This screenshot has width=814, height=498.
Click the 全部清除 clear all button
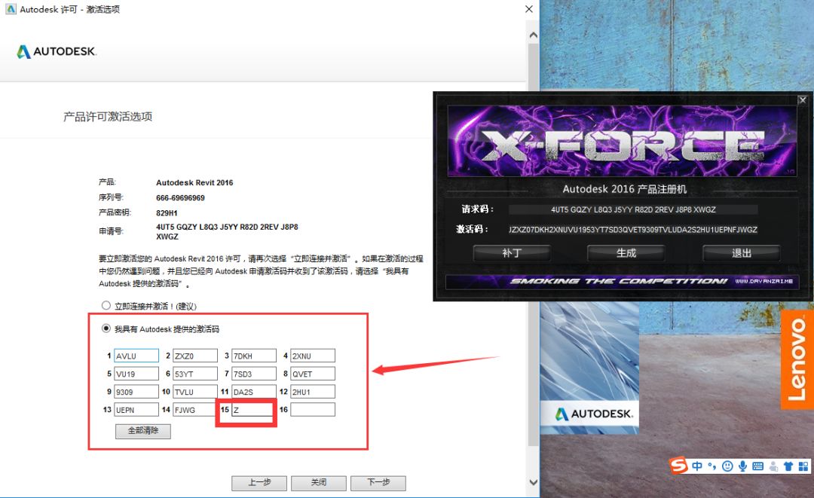click(142, 430)
